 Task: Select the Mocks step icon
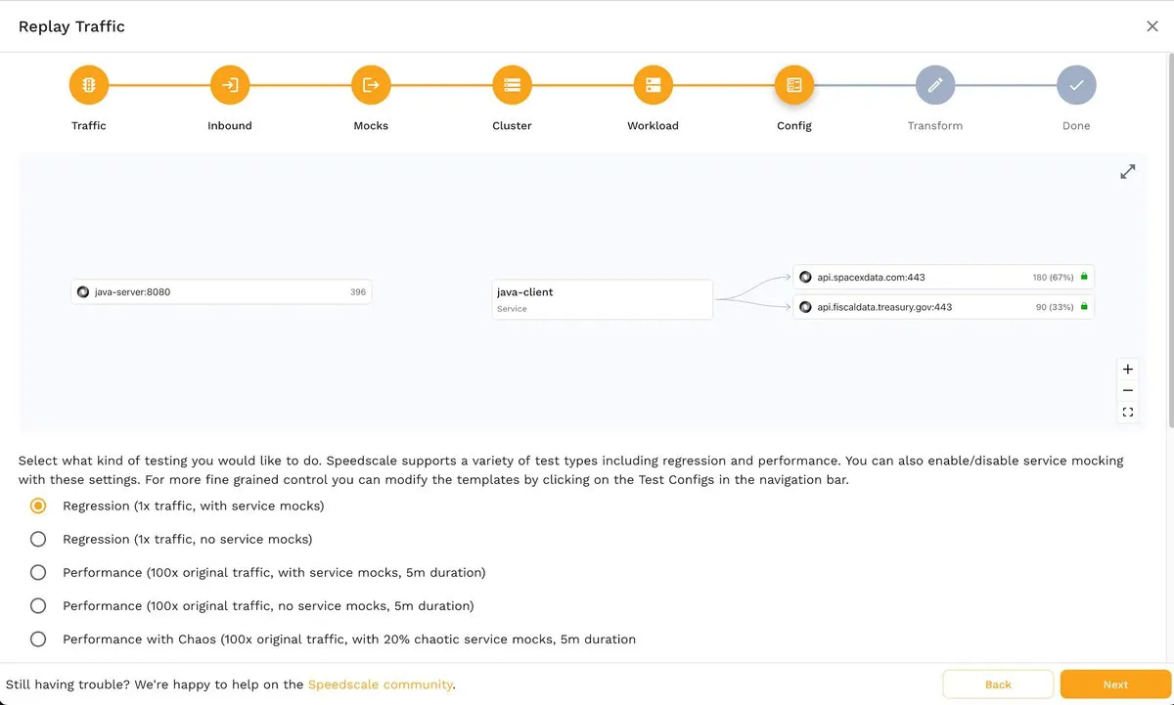371,85
